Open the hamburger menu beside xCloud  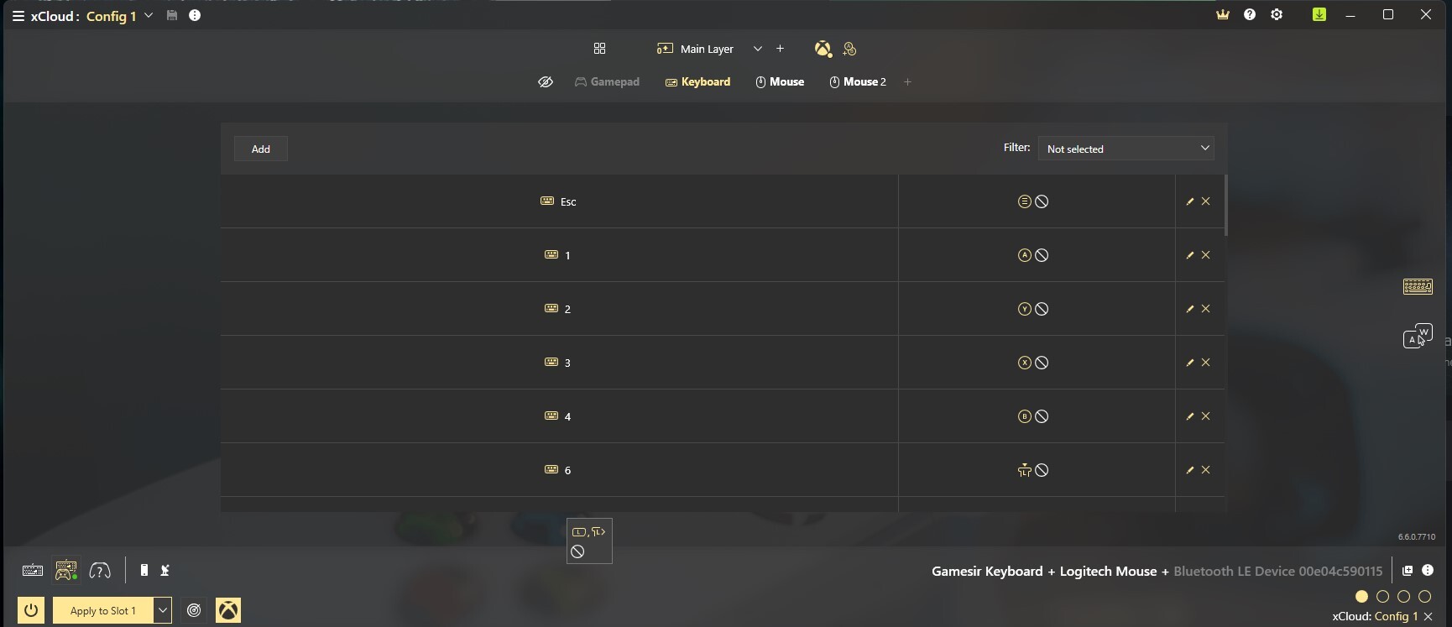(18, 16)
